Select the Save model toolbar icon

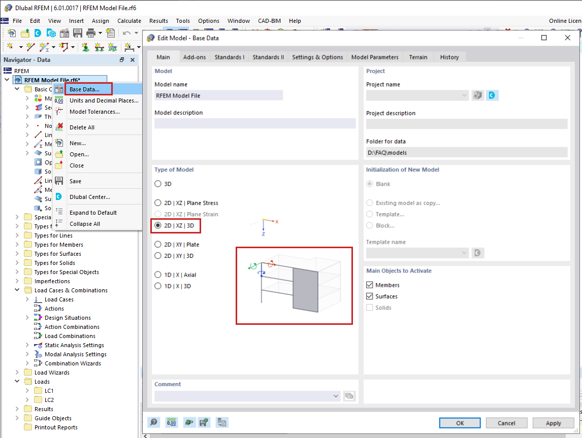coord(77,33)
